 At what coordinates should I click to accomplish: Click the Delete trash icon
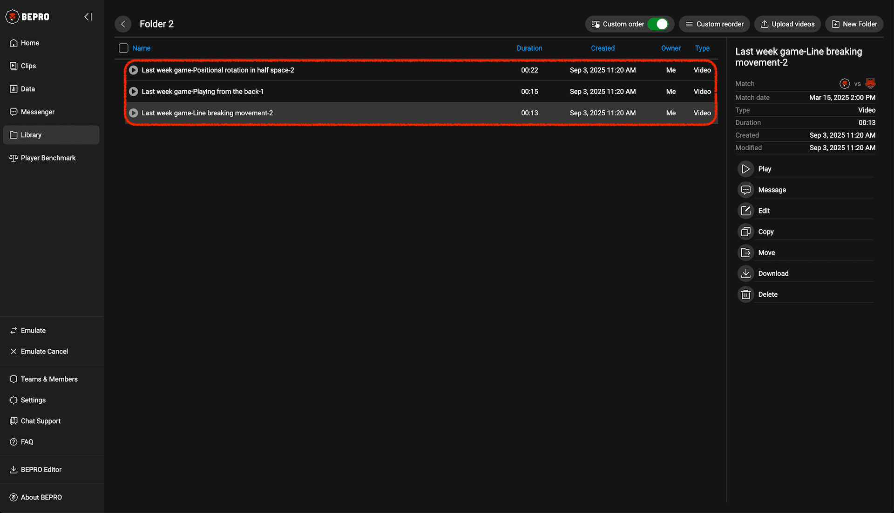[x=745, y=294]
